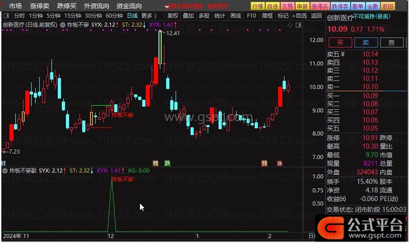Click the 涨停 price 10.91
410x243 pixels.
(x=370, y=138)
